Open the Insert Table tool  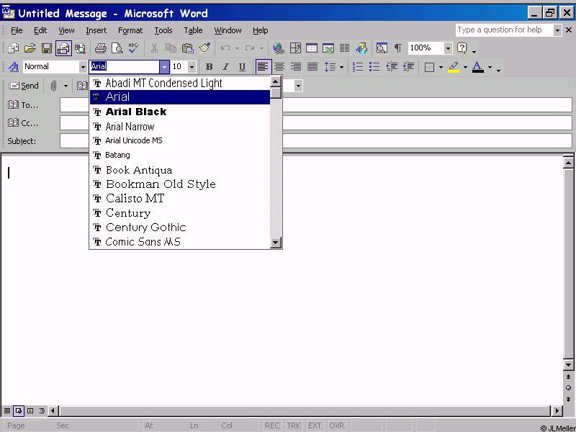click(312, 48)
